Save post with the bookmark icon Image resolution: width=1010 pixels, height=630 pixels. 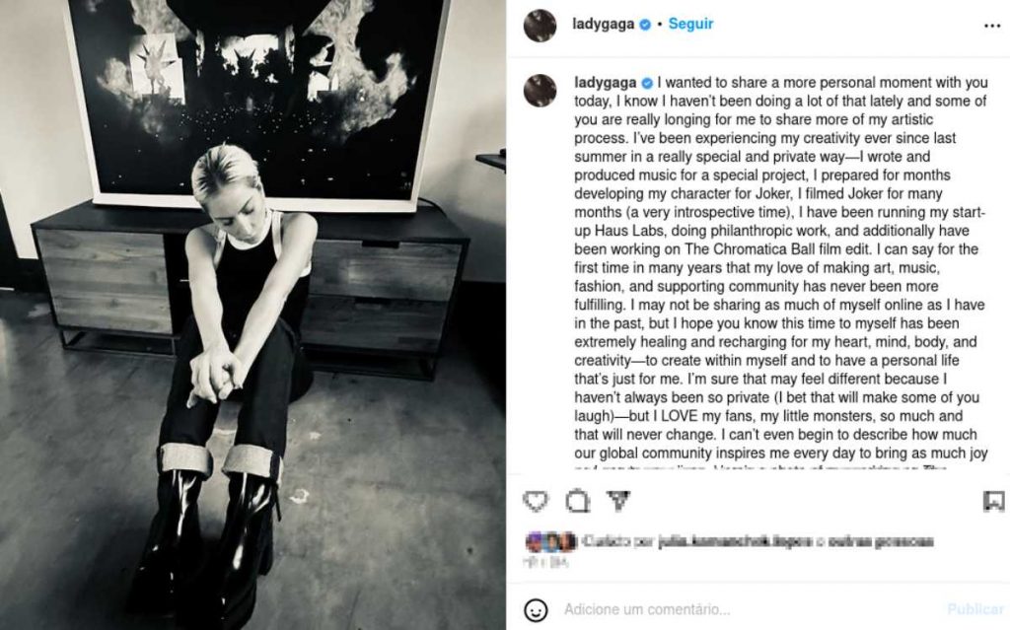tap(993, 501)
